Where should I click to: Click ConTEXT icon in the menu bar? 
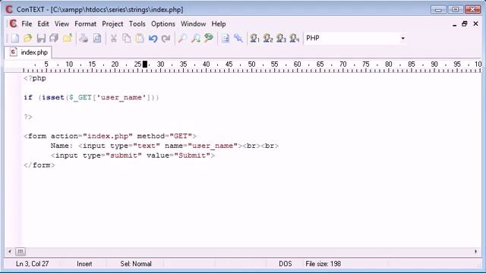[13, 24]
